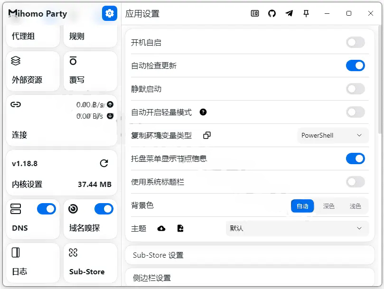
Task: Click the Sub-Store icon in the sidebar
Action: tap(73, 252)
